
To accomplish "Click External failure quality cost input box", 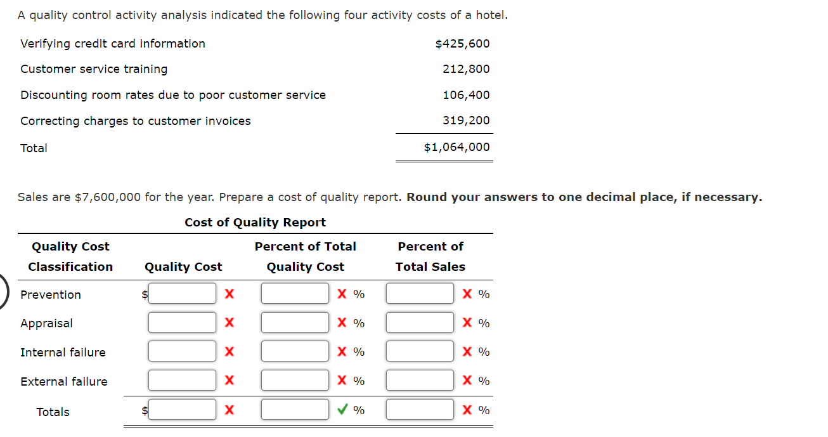I will 182,380.
